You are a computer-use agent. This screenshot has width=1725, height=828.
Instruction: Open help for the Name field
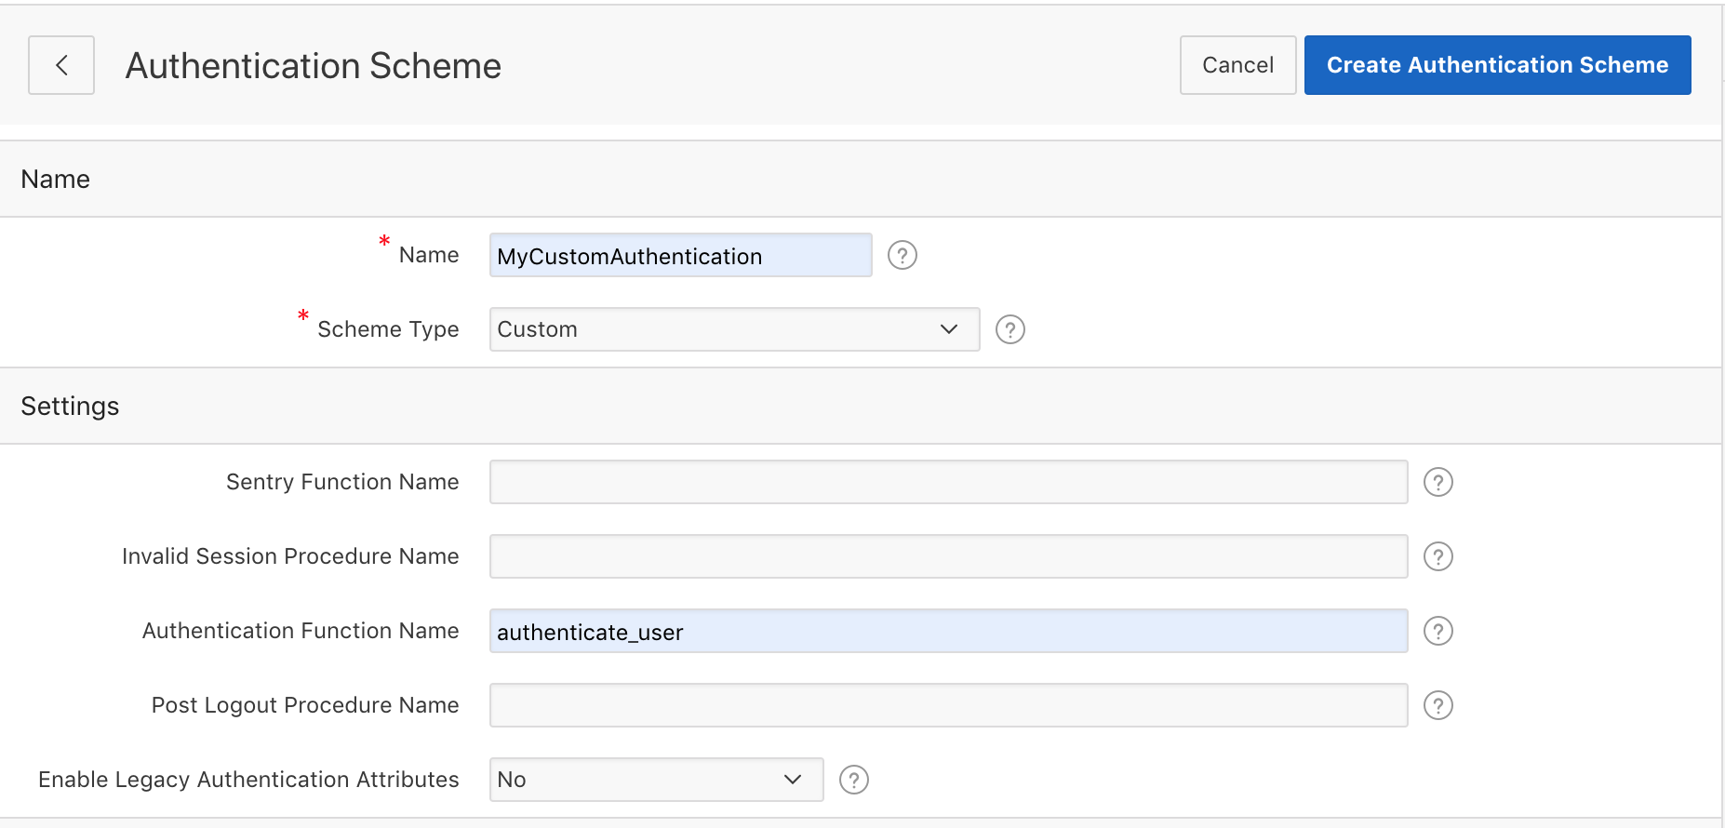click(902, 255)
